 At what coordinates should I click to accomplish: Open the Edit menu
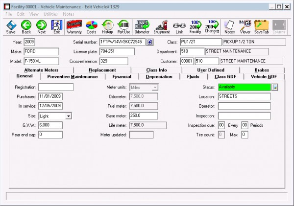21,14
